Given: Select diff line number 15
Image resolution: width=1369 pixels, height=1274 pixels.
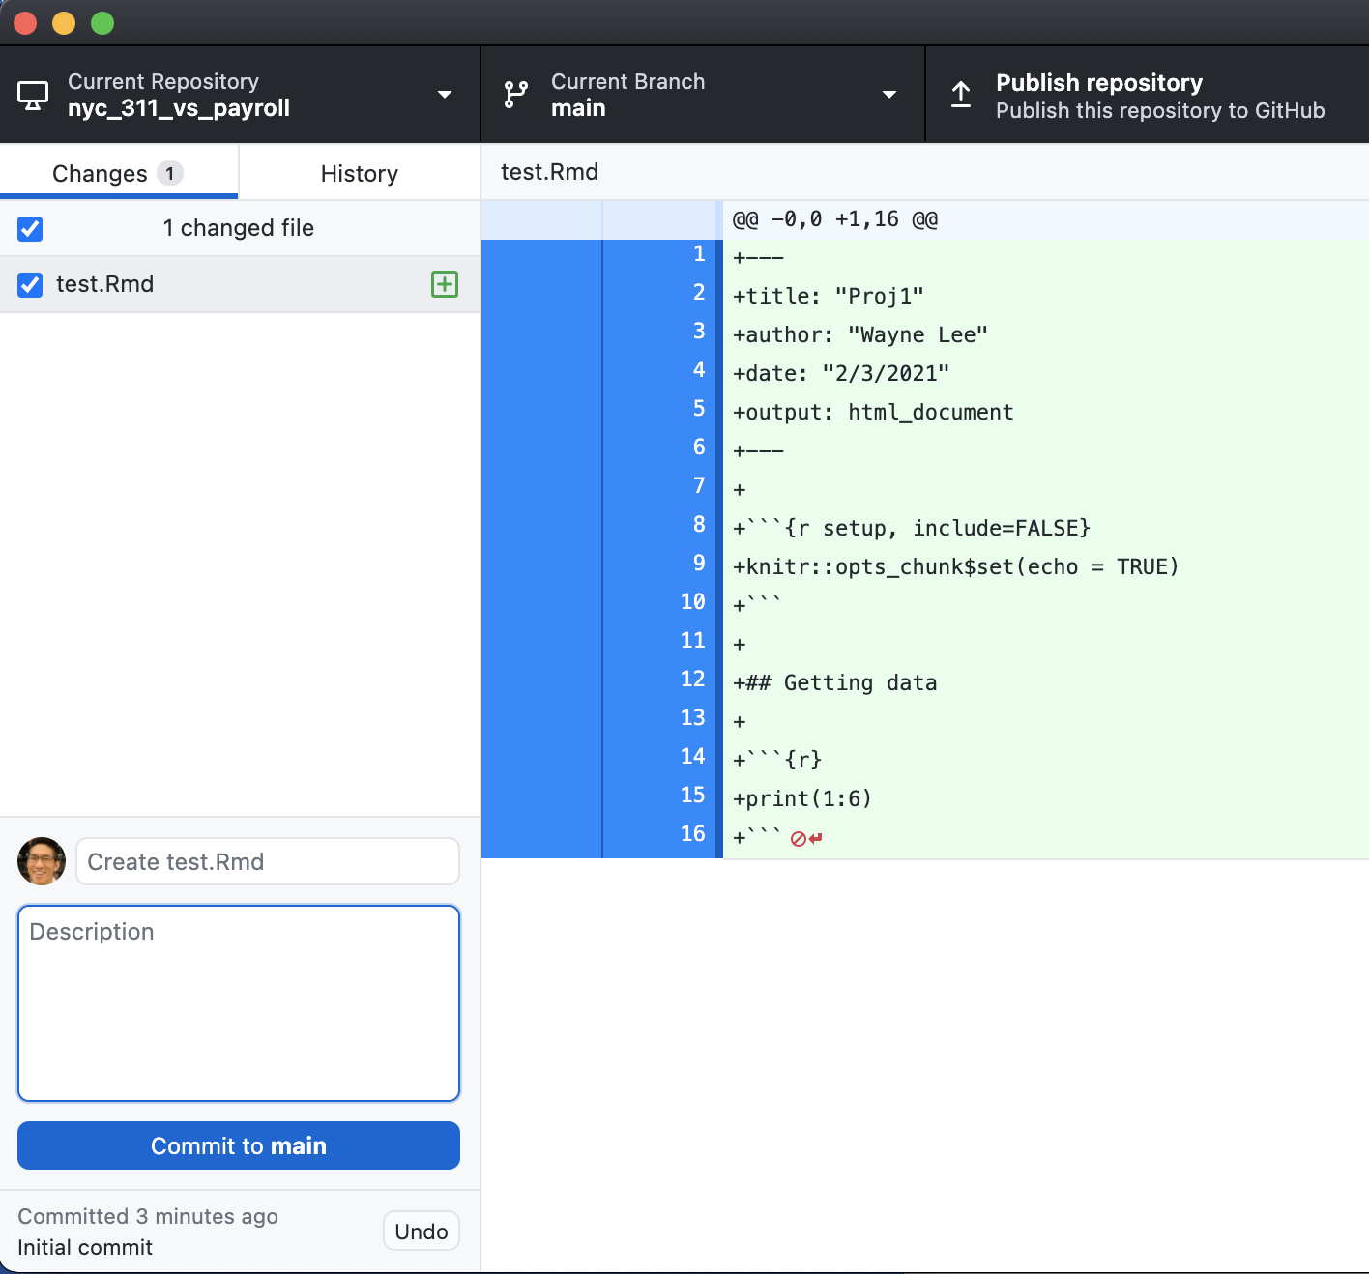Looking at the screenshot, I should click(693, 796).
